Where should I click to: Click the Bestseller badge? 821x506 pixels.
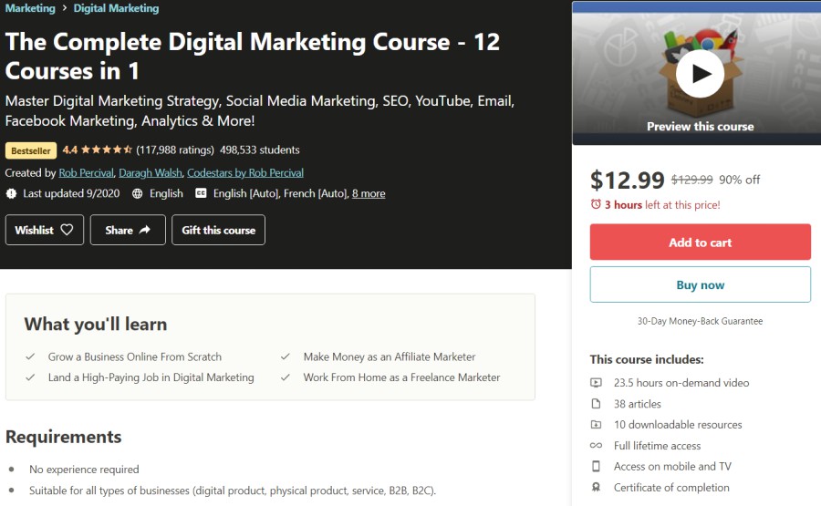[31, 150]
